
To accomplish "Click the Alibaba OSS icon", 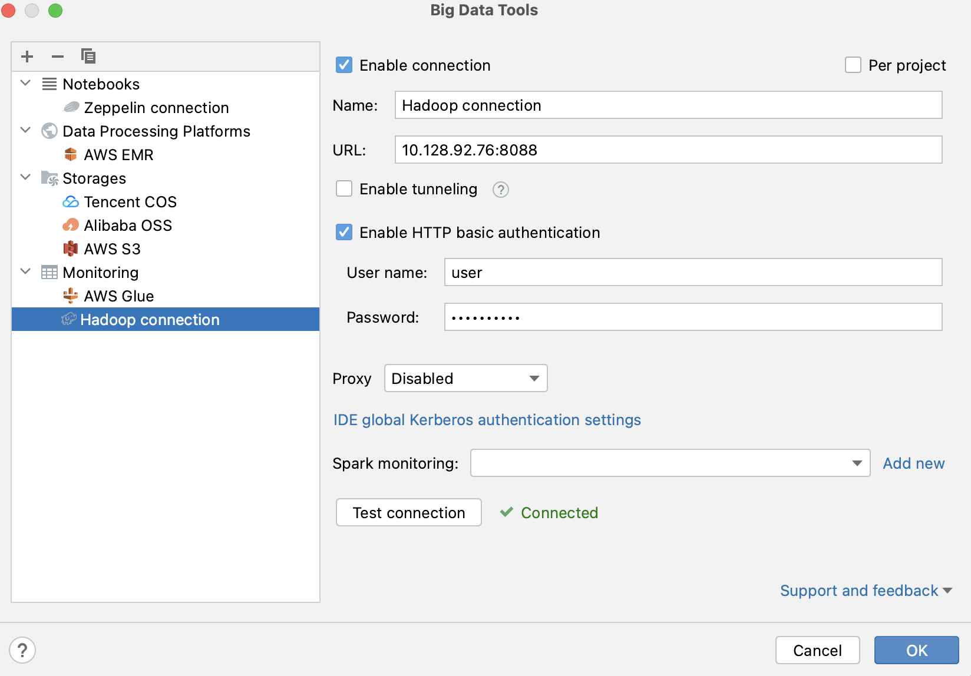I will 71,225.
